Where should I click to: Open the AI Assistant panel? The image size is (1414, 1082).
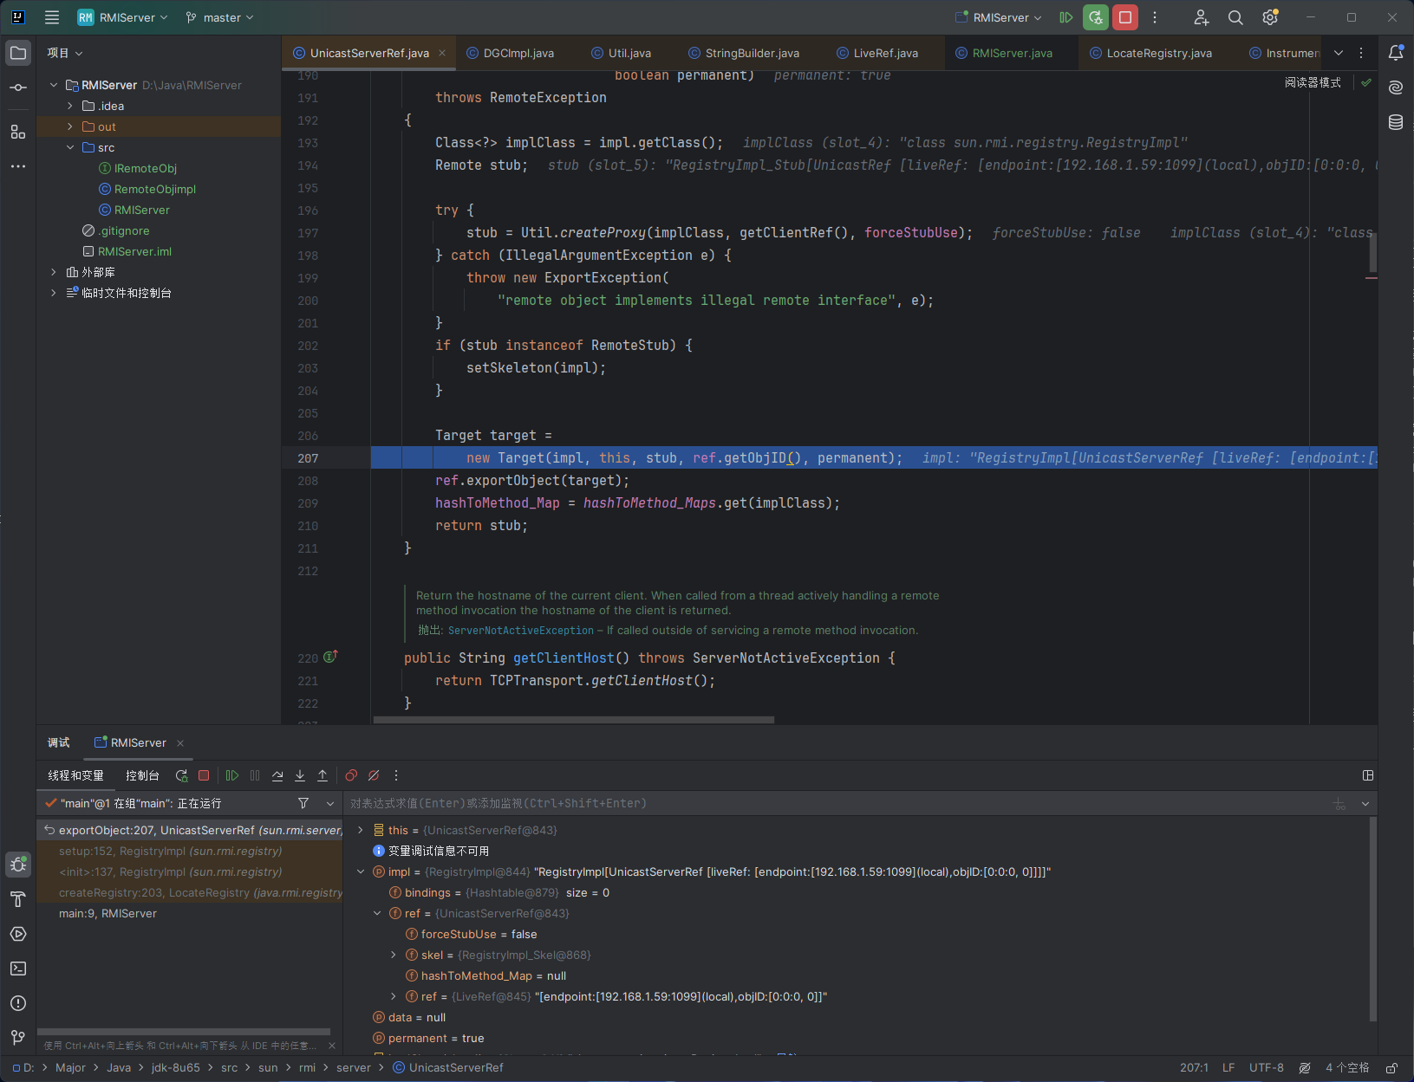click(1396, 87)
